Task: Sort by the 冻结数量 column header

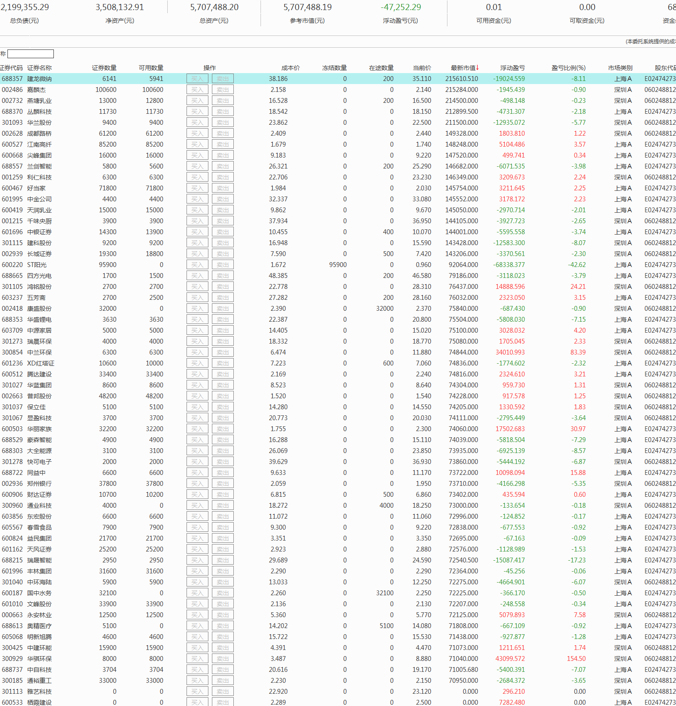Action: coord(334,68)
